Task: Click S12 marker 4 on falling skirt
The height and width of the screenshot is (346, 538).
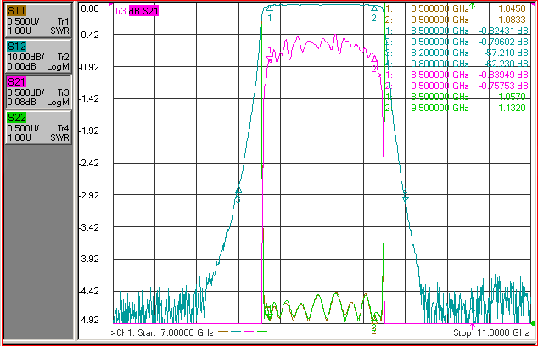Action: 406,198
